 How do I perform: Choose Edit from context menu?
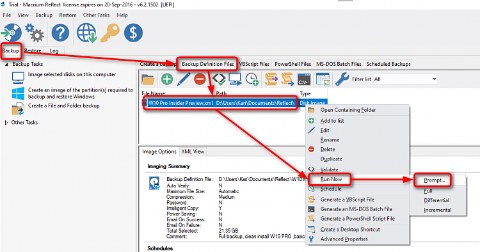358,130
